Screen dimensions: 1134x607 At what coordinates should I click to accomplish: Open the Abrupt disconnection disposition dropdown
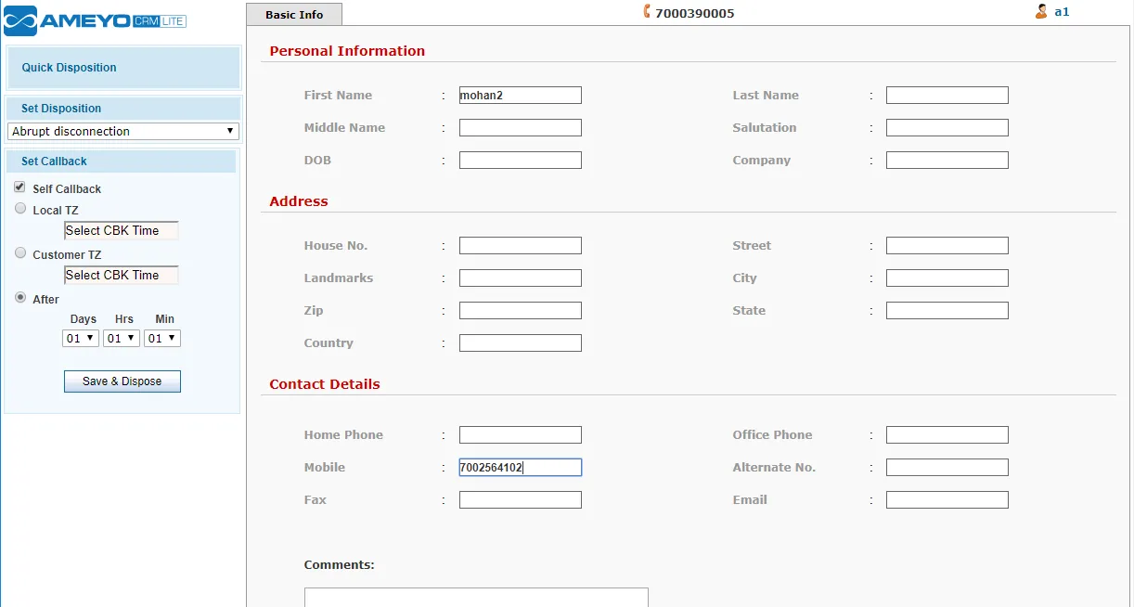tap(123, 132)
